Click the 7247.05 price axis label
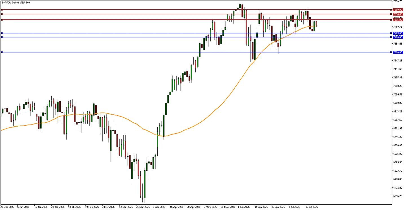The image size is (406, 210). (398, 61)
